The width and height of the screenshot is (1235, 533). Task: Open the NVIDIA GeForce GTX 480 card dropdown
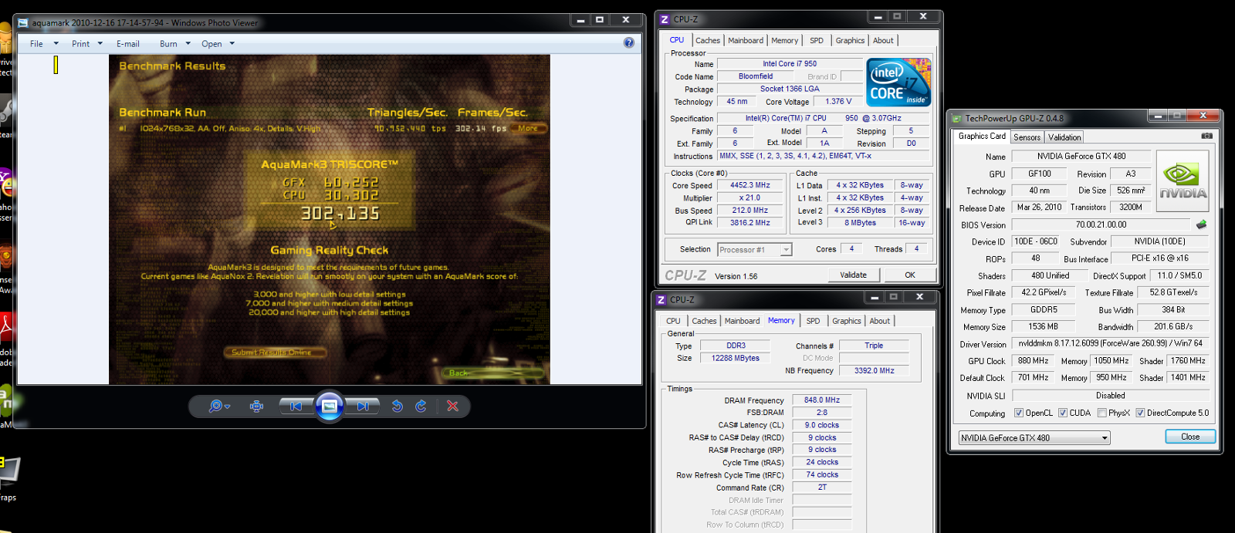[1034, 437]
